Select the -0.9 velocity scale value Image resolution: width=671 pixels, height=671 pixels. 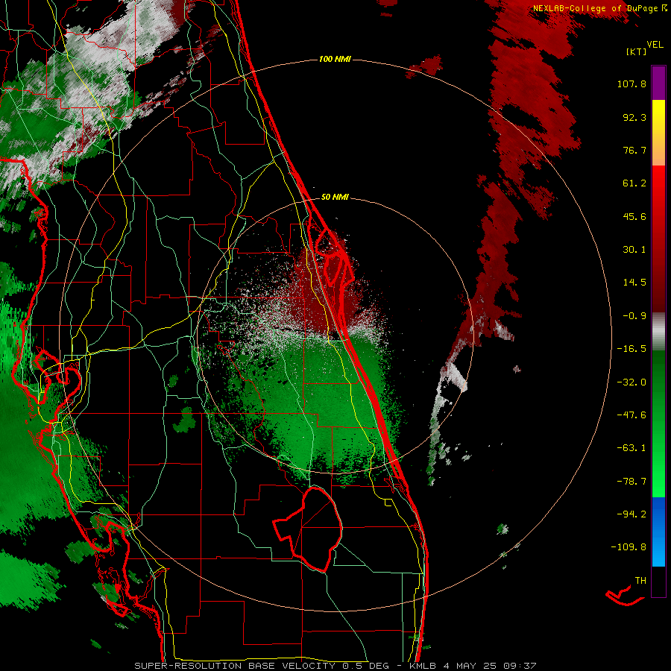[x=634, y=316]
